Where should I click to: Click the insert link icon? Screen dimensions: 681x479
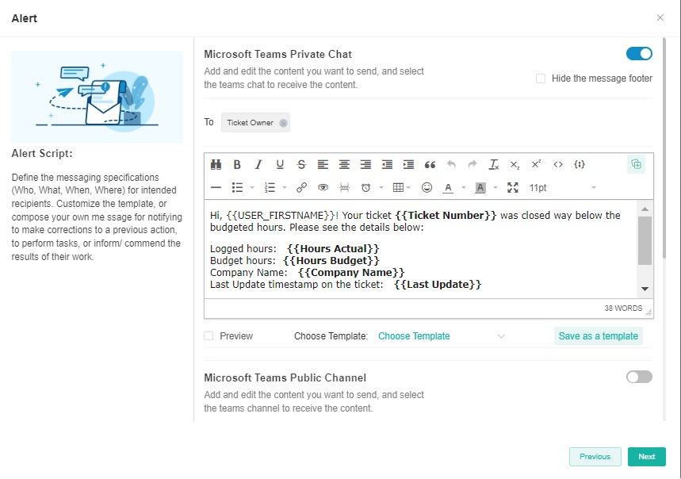301,188
